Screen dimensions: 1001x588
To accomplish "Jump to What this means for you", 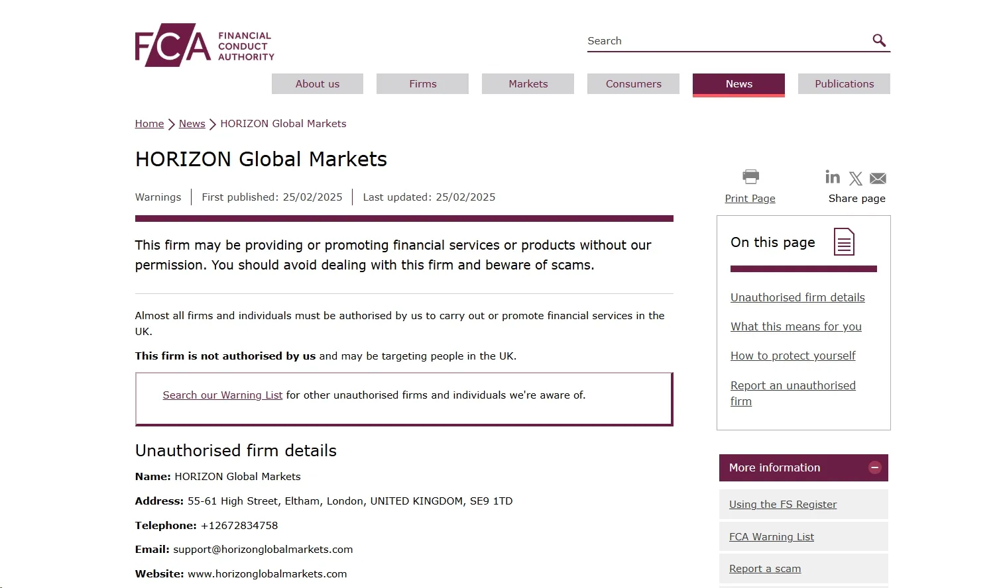I will (796, 327).
